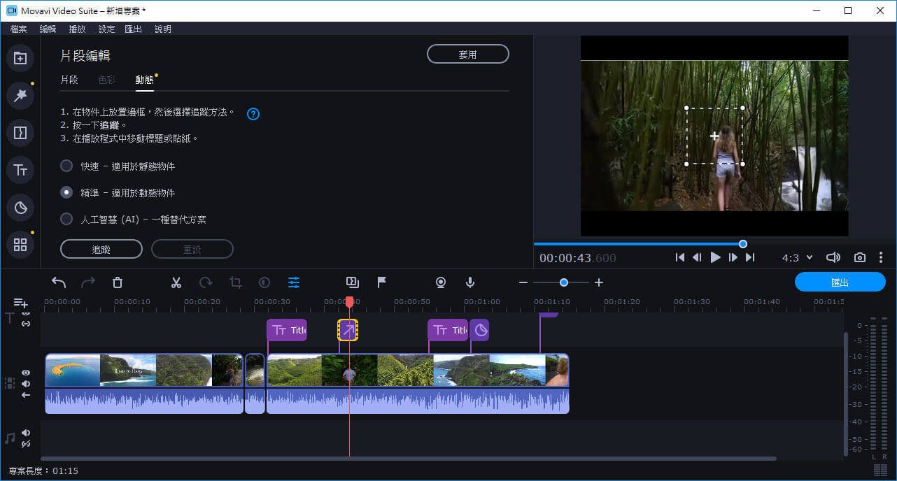897x481 pixels.
Task: Mute the video track audio
Action: pyautogui.click(x=26, y=384)
